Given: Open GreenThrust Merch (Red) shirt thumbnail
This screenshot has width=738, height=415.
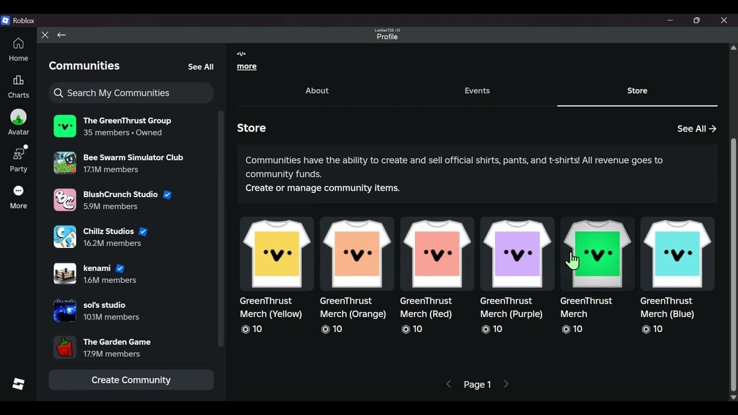Looking at the screenshot, I should pyautogui.click(x=437, y=254).
